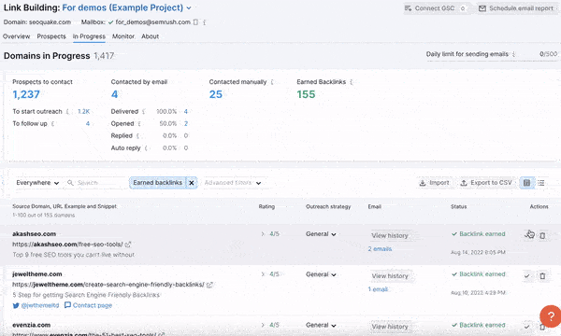Click the akashseo.com domain name
This screenshot has width=561, height=336.
(35, 234)
